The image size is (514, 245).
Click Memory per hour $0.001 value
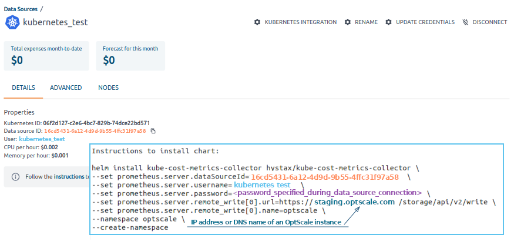point(60,156)
